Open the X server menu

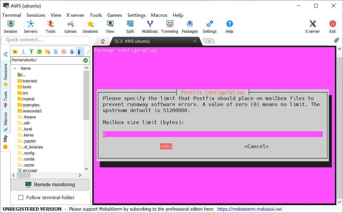[x=75, y=15]
